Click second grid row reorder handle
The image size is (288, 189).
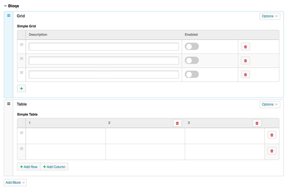22,58
